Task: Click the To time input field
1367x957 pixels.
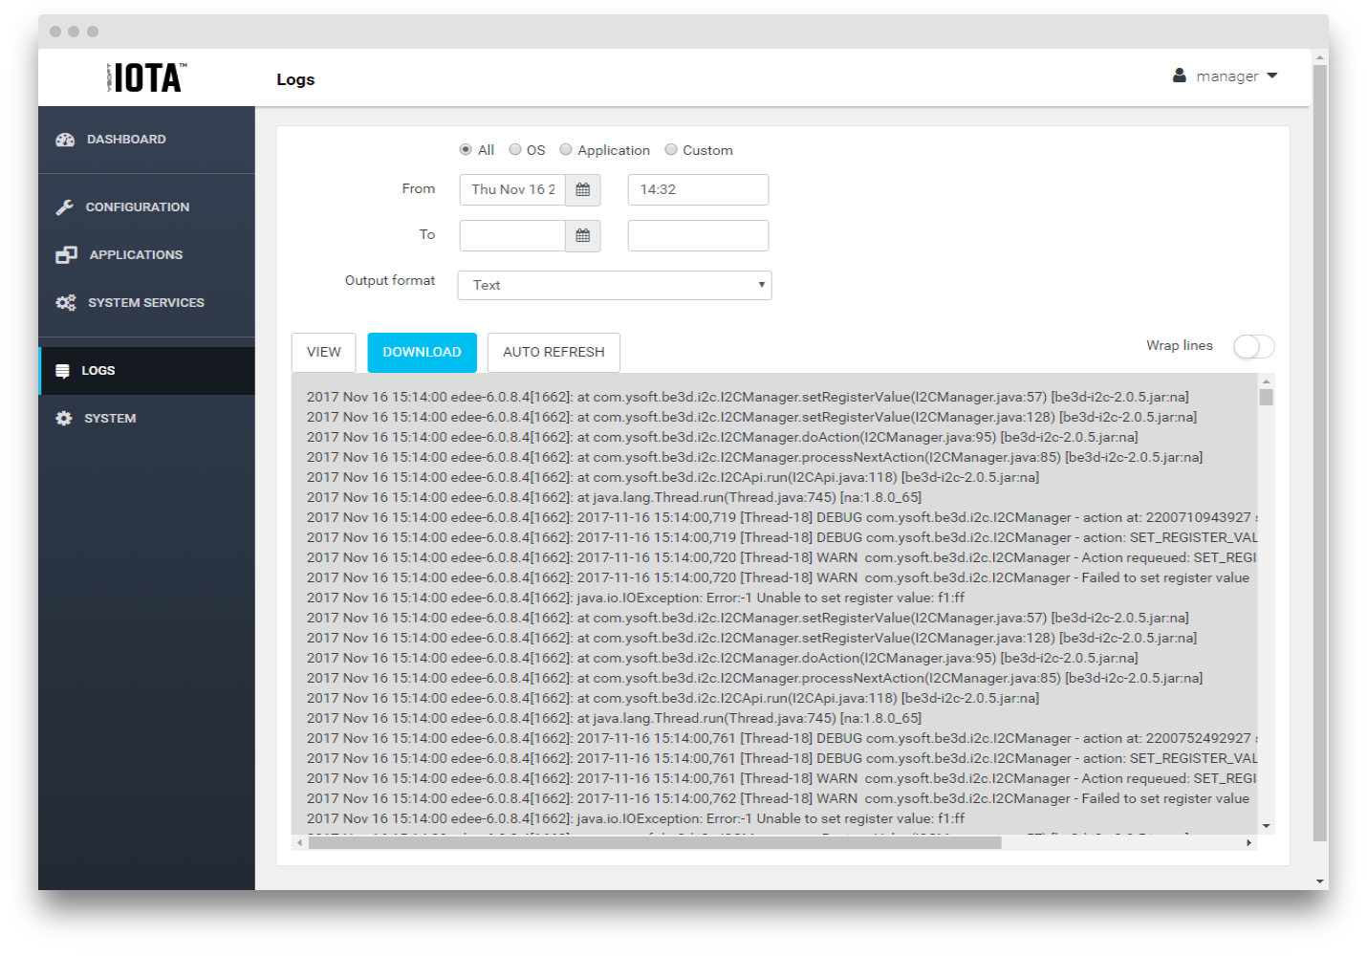Action: coord(698,236)
